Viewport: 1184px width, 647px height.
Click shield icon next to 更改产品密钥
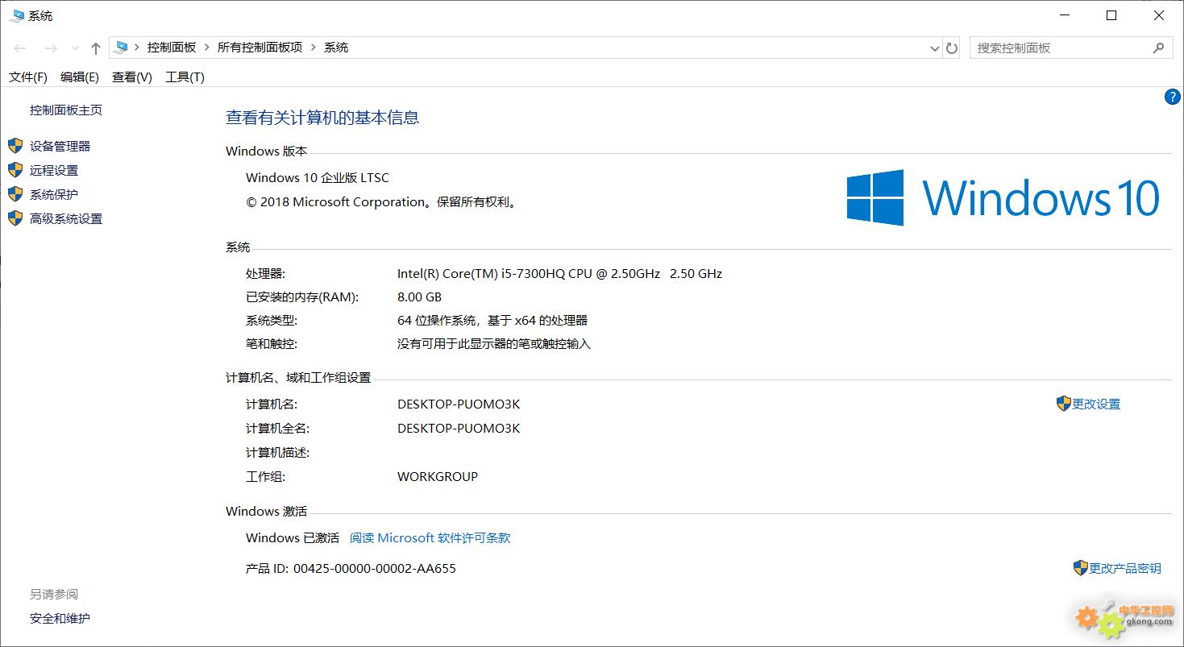1081,568
